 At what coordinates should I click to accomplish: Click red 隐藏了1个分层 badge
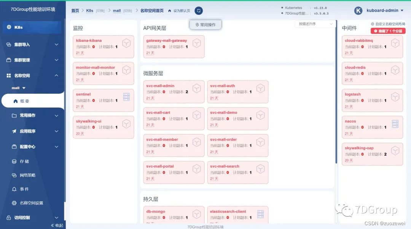click(388, 31)
